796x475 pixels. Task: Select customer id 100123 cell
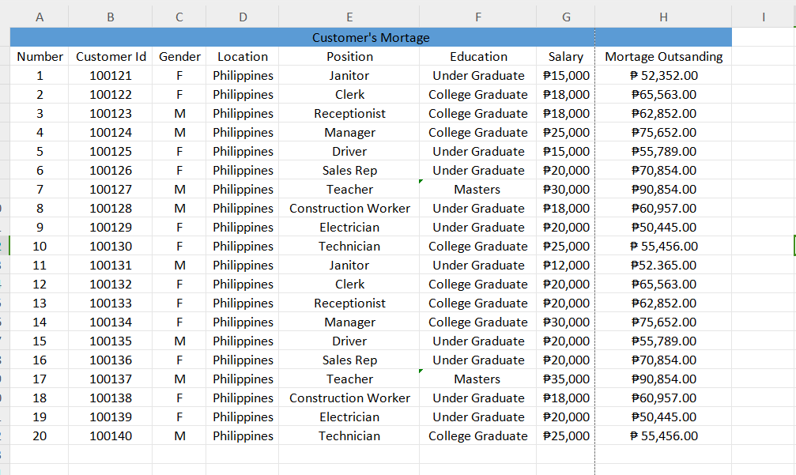coord(111,113)
